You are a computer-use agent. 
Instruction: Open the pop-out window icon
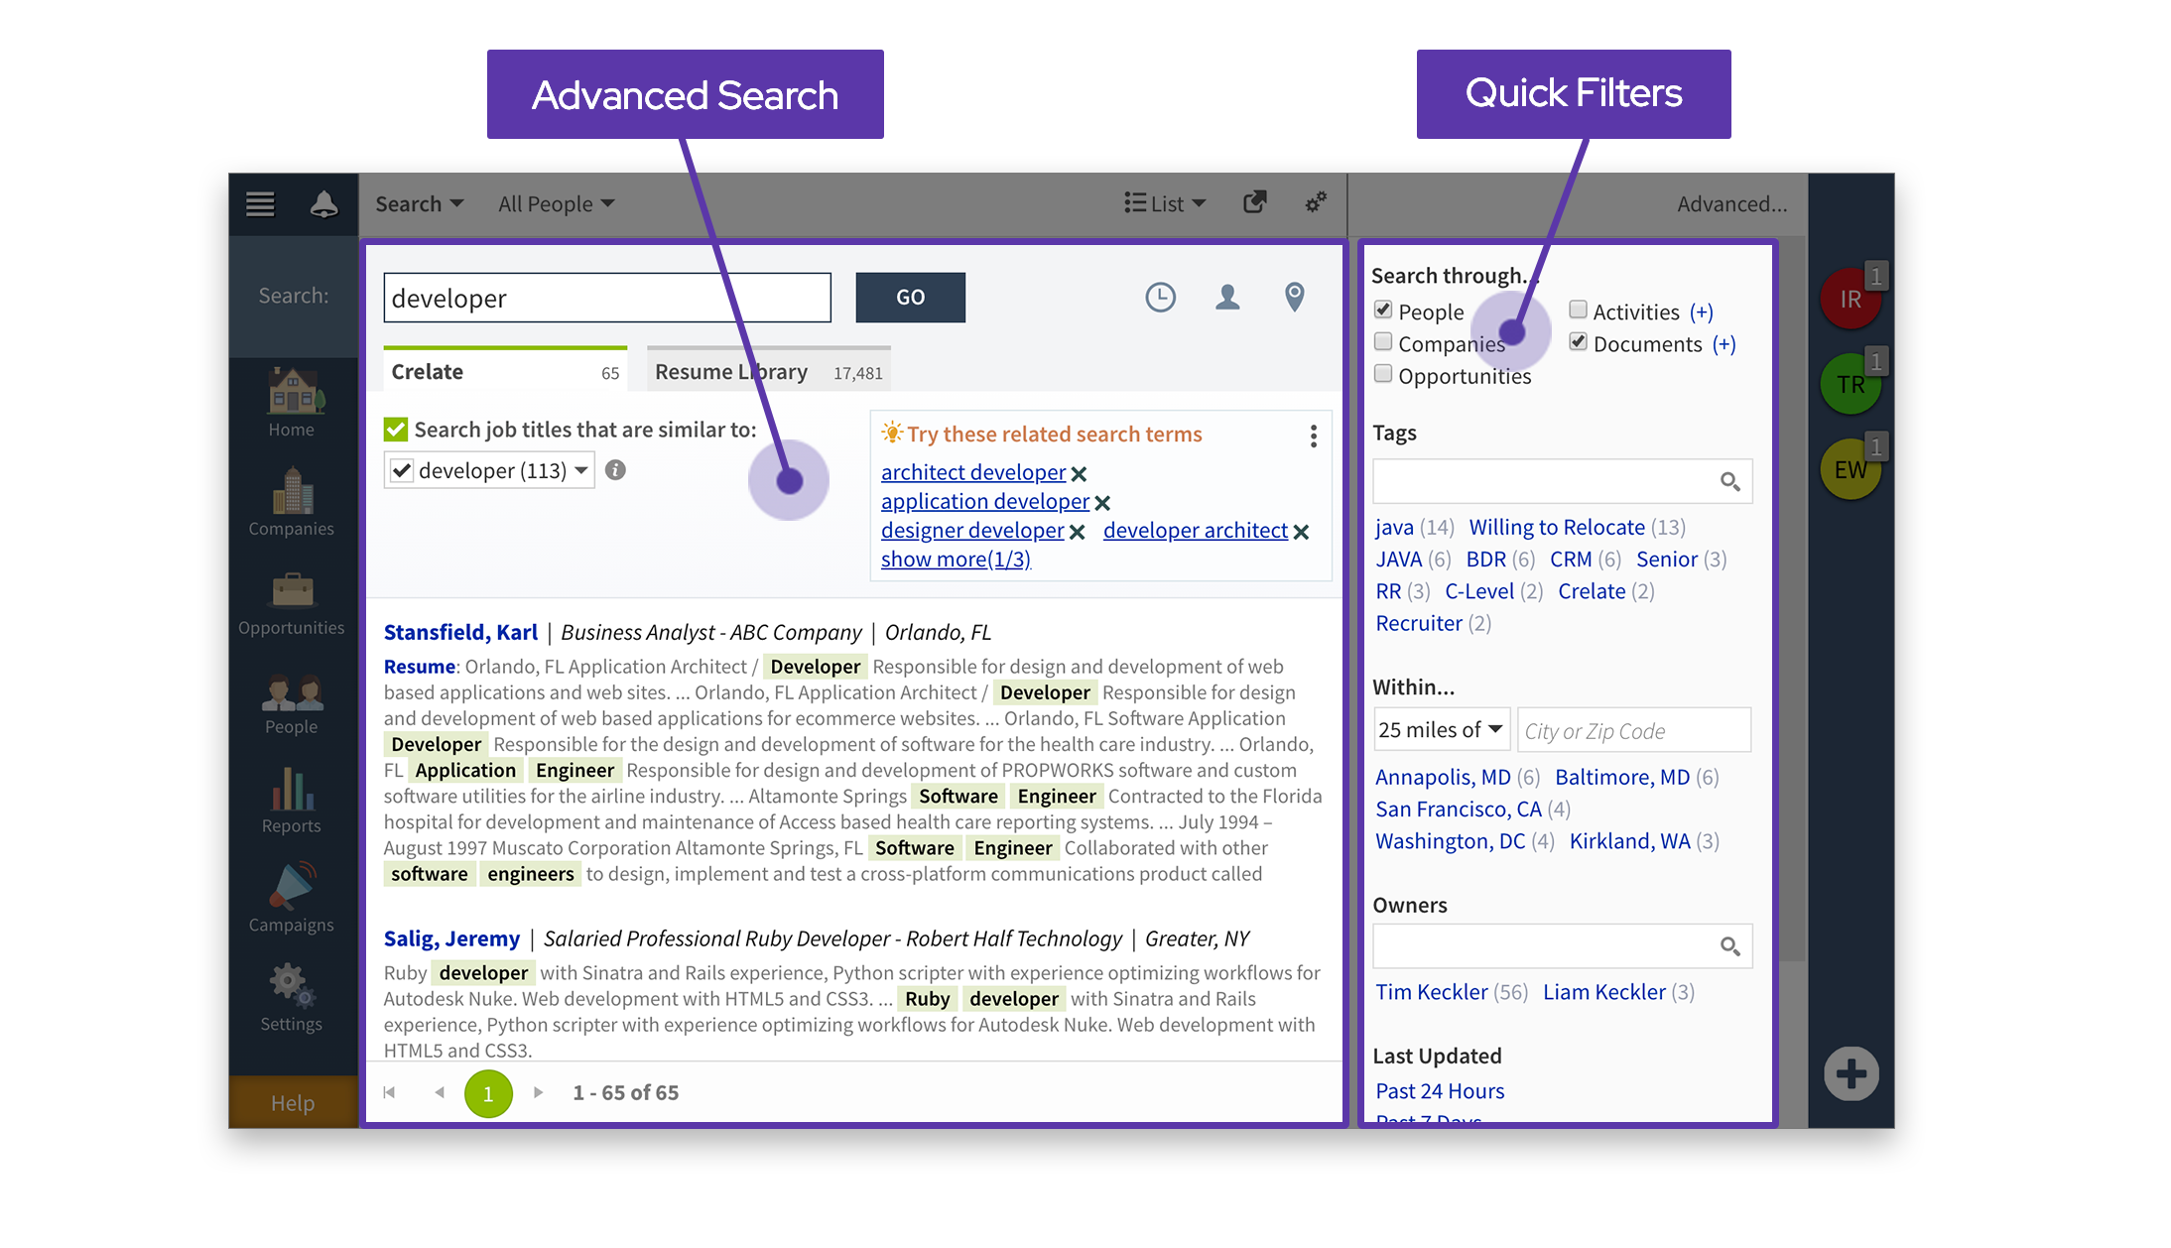1254,203
